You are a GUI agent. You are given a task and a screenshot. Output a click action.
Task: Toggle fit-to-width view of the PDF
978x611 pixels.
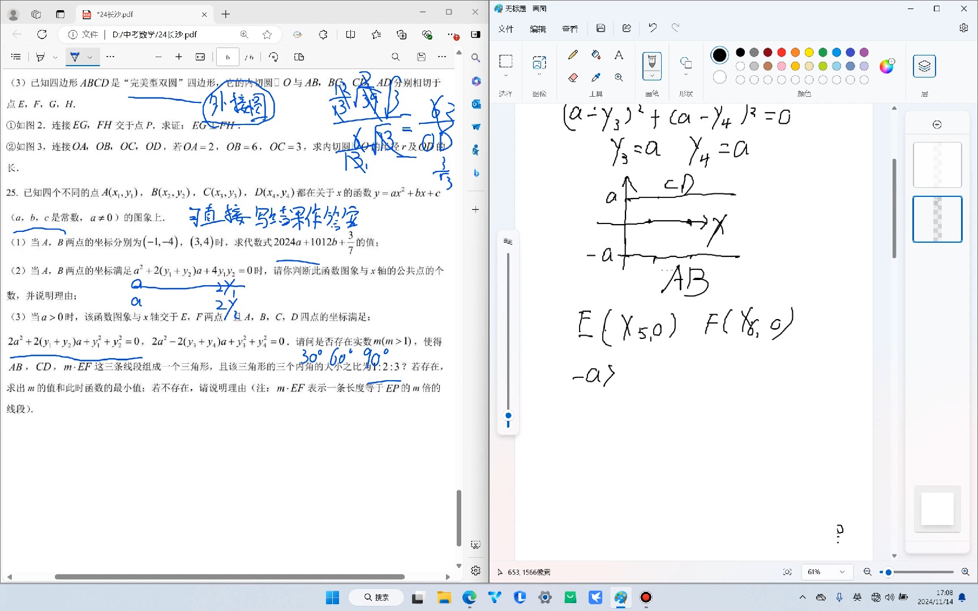pyautogui.click(x=200, y=57)
